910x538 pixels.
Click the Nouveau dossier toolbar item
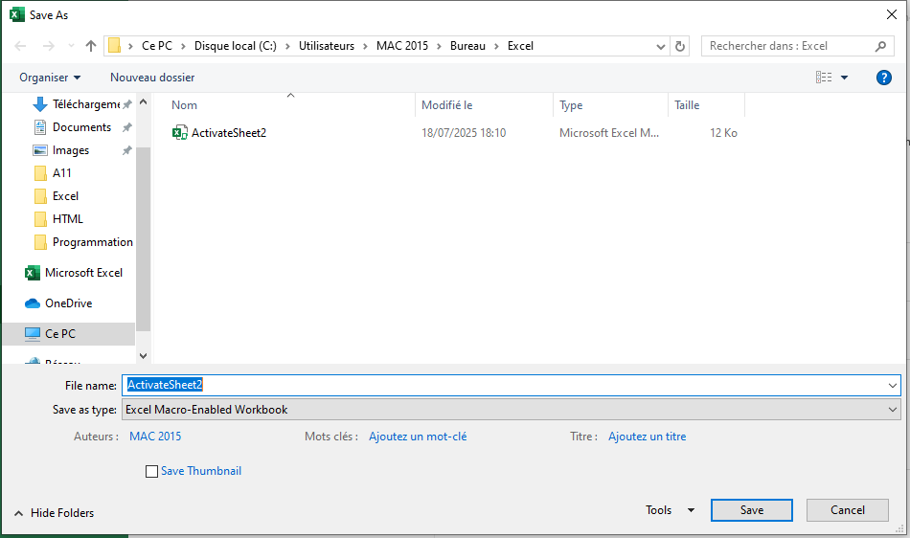(152, 78)
